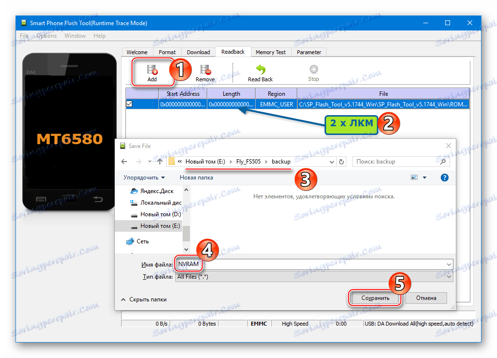Click the navigation pane scrollbar thumb
The image size is (497, 358).
coord(186,234)
